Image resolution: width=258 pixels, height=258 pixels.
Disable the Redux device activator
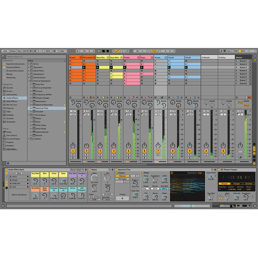tap(90, 170)
